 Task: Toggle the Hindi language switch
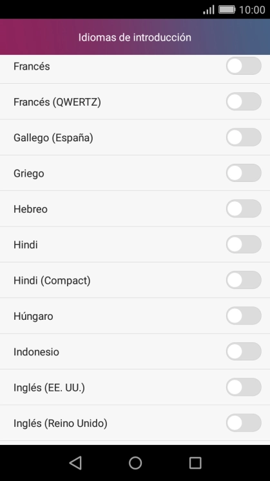pyautogui.click(x=244, y=244)
